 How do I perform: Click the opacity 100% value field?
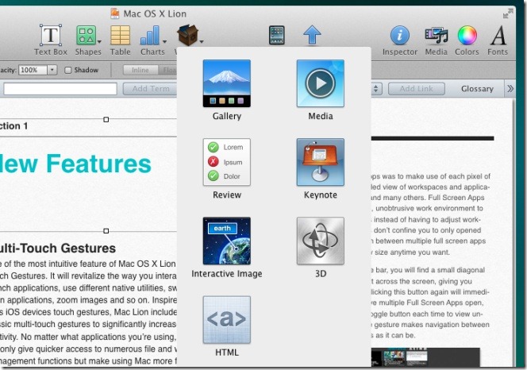point(33,70)
